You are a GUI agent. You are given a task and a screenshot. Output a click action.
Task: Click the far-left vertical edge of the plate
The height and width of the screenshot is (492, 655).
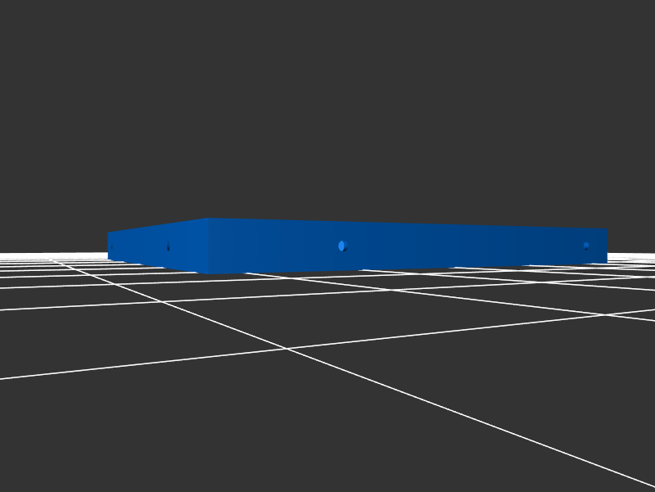point(108,246)
